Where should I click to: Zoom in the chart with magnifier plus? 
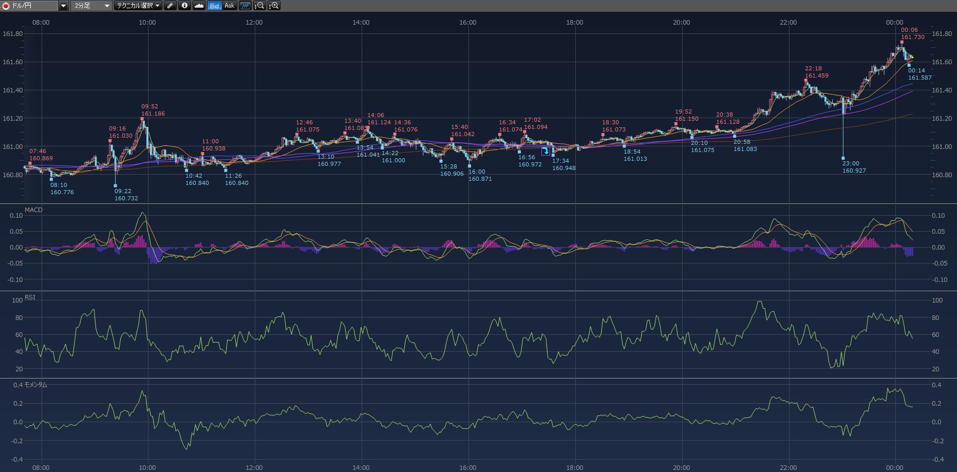coord(274,6)
